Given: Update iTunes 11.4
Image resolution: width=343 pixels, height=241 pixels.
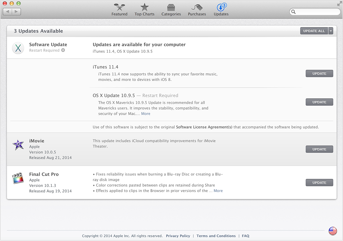Looking at the screenshot, I should [x=319, y=73].
